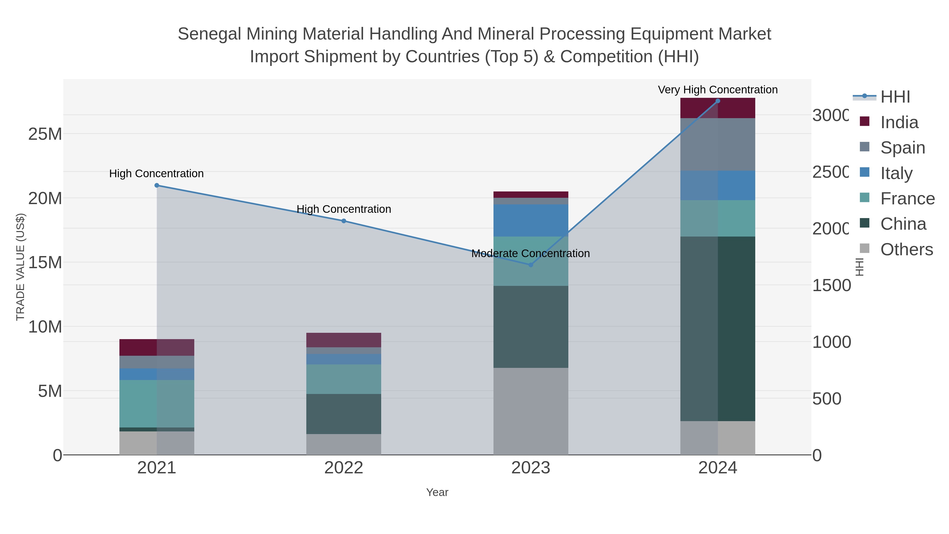The image size is (949, 534).
Task: Click the 2024 HHI data point
Action: [x=718, y=101]
